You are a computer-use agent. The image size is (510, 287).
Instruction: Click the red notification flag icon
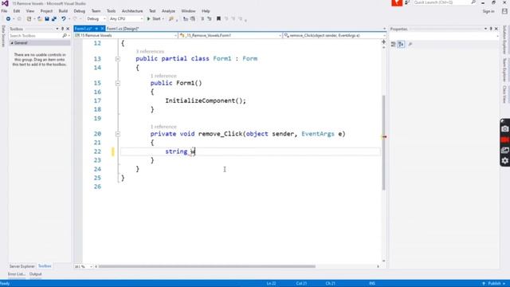click(x=397, y=3)
